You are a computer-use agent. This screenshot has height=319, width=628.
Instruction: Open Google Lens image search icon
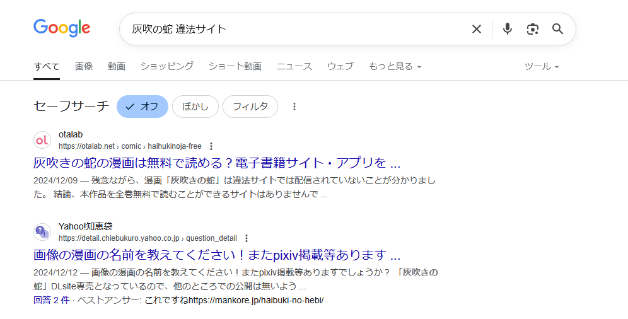point(532,29)
